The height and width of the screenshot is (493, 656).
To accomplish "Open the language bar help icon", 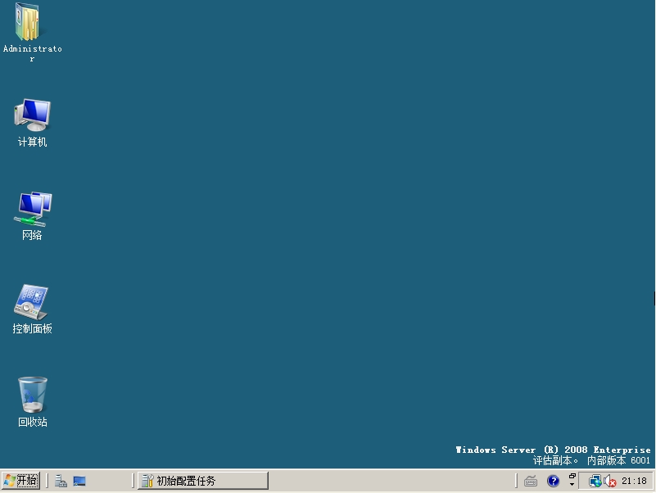I will coord(553,481).
